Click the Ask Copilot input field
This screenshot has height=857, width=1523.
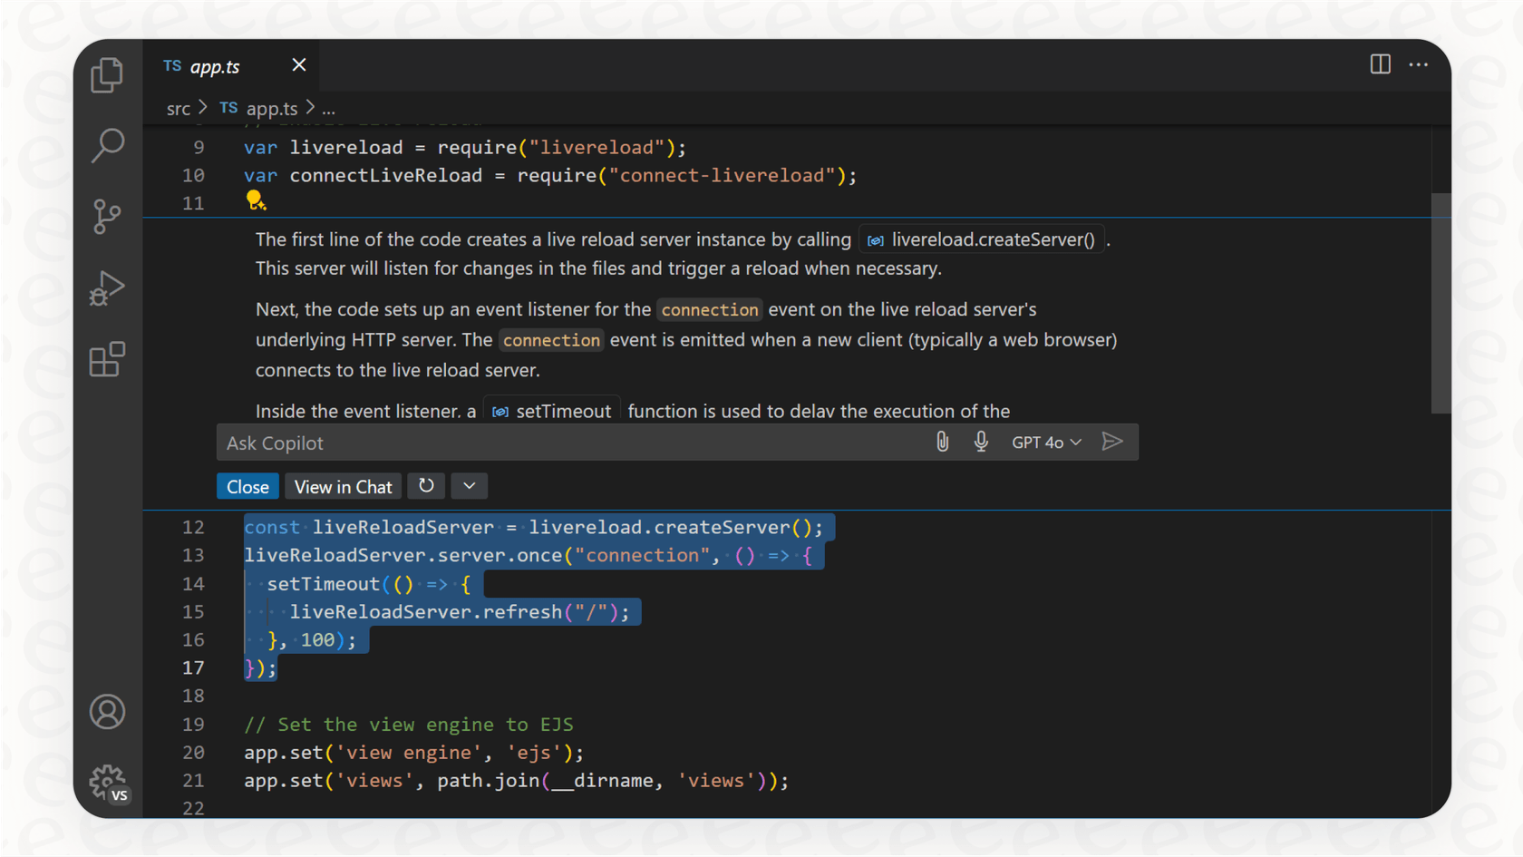point(571,443)
